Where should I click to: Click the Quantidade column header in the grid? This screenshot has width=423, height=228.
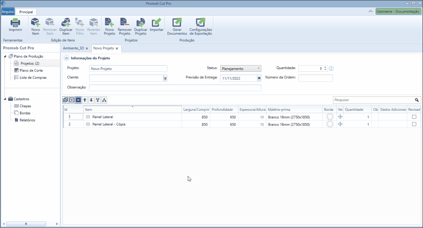(x=358, y=110)
